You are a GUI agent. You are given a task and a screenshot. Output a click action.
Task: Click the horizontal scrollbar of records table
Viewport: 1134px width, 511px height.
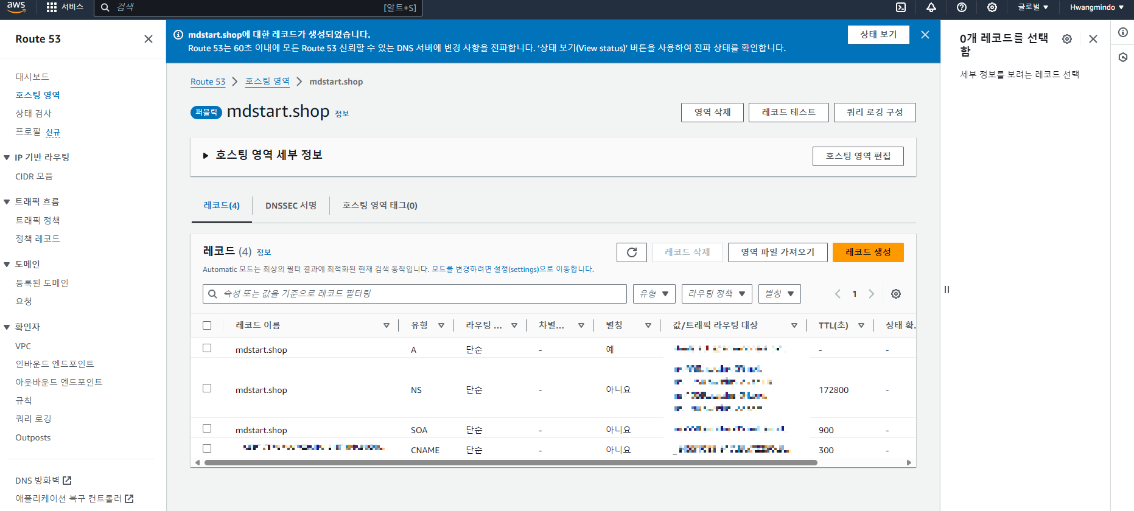coord(511,463)
